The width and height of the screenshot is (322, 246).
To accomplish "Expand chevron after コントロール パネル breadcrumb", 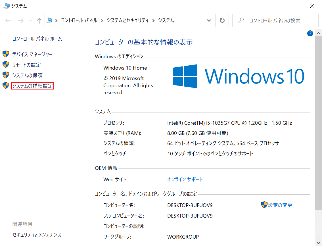I will tap(102, 20).
